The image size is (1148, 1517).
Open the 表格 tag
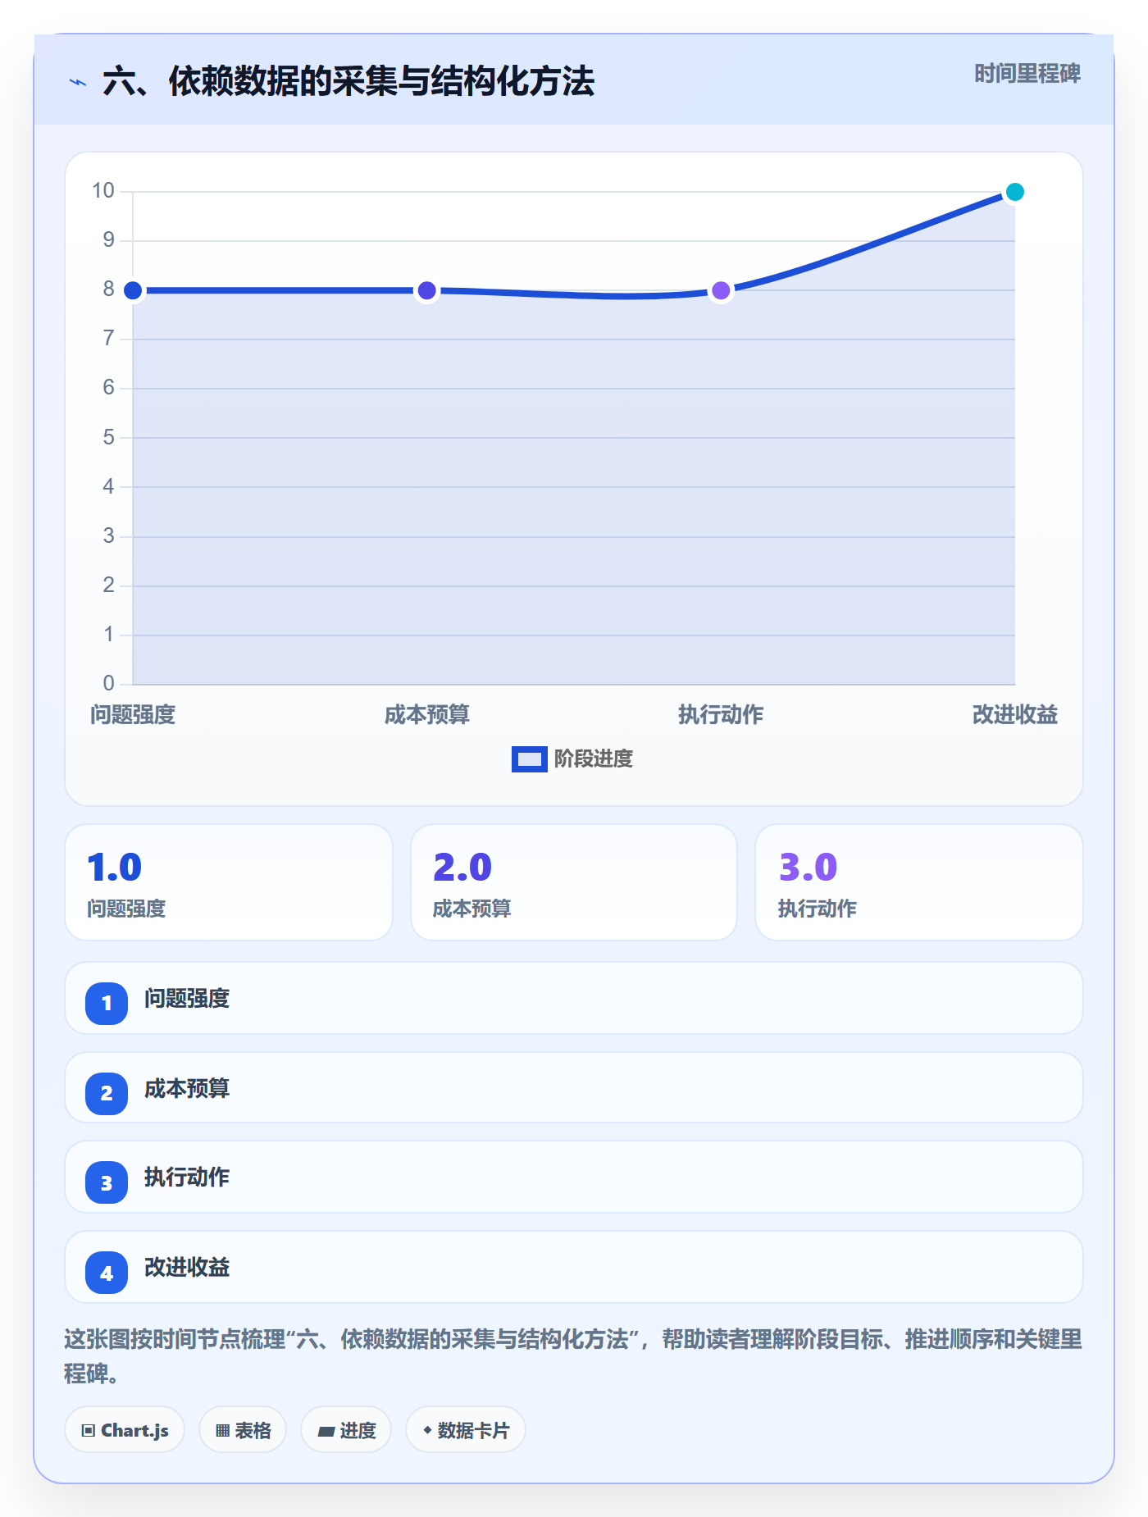pos(243,1430)
